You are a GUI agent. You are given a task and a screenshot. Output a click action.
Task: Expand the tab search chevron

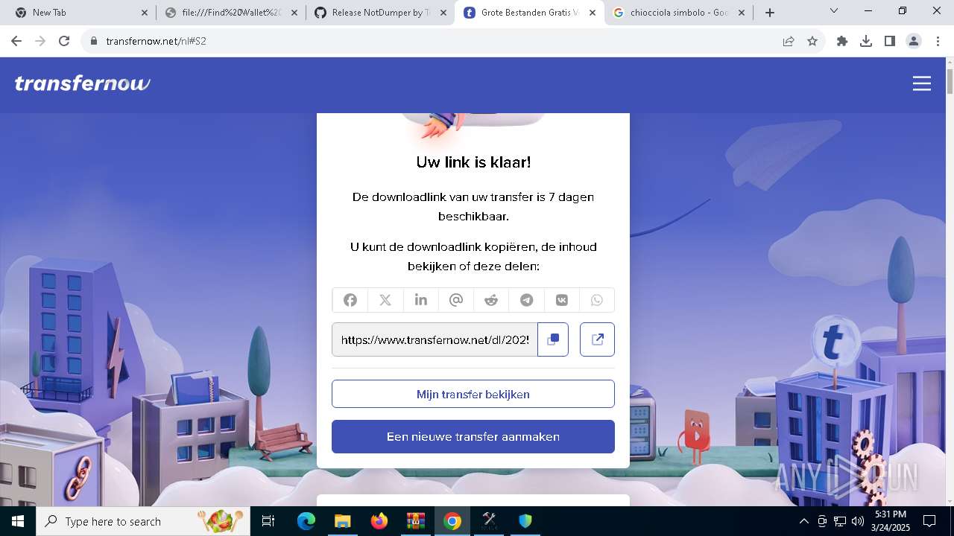pos(834,10)
